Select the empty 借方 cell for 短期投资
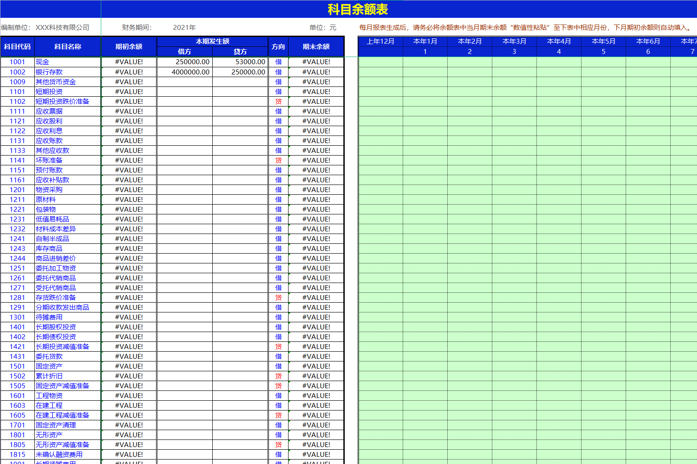Image resolution: width=697 pixels, height=464 pixels. pyautogui.click(x=185, y=91)
